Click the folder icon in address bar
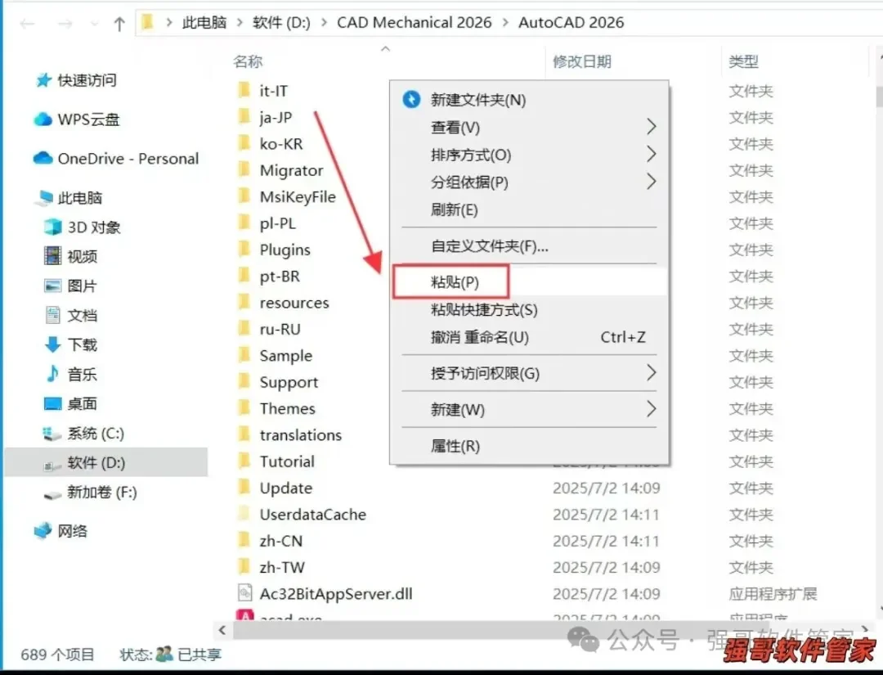This screenshot has height=675, width=883. 147,23
